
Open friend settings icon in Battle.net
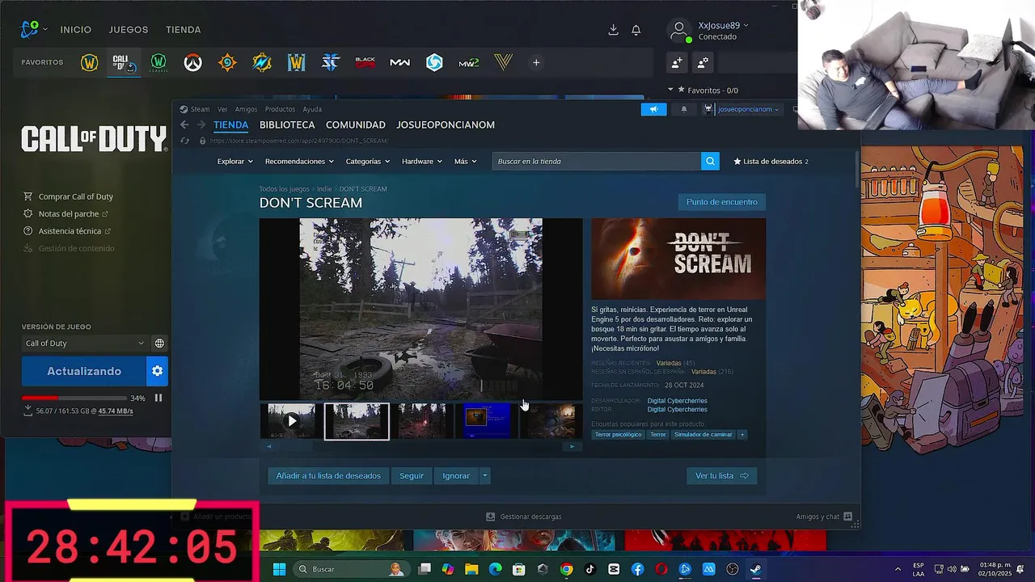pyautogui.click(x=703, y=62)
